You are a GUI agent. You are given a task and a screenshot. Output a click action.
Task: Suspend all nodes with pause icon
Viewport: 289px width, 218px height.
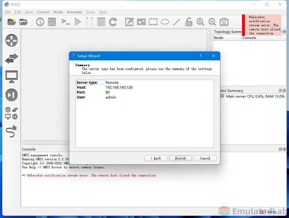coord(89,22)
